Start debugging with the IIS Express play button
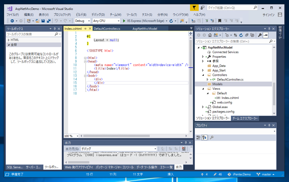Viewport: 289px width, 182px height. [124, 21]
